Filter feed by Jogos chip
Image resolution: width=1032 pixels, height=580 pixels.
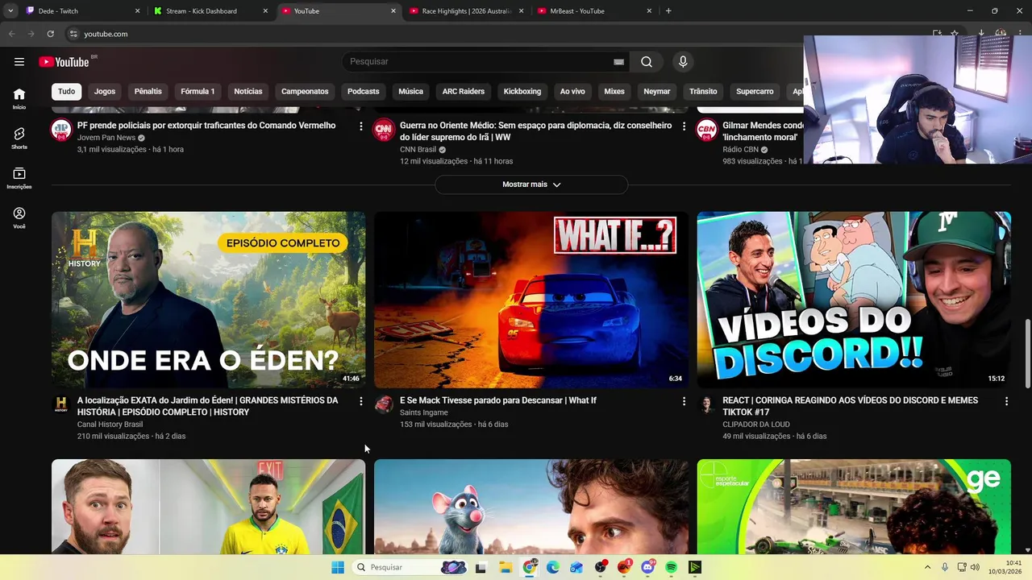coord(105,92)
